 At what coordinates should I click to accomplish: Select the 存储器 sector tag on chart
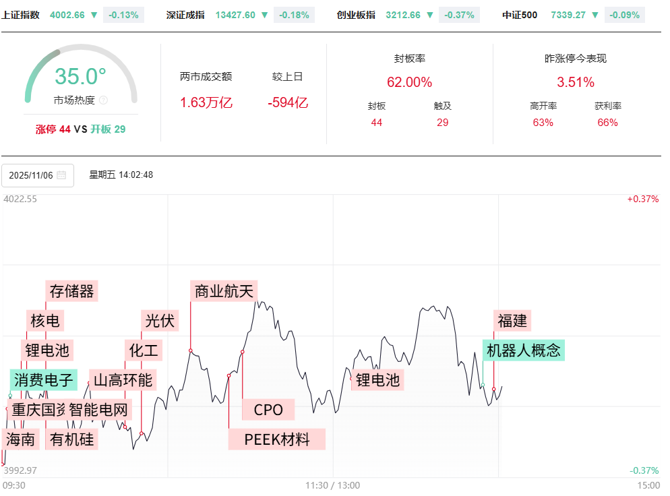click(x=72, y=291)
